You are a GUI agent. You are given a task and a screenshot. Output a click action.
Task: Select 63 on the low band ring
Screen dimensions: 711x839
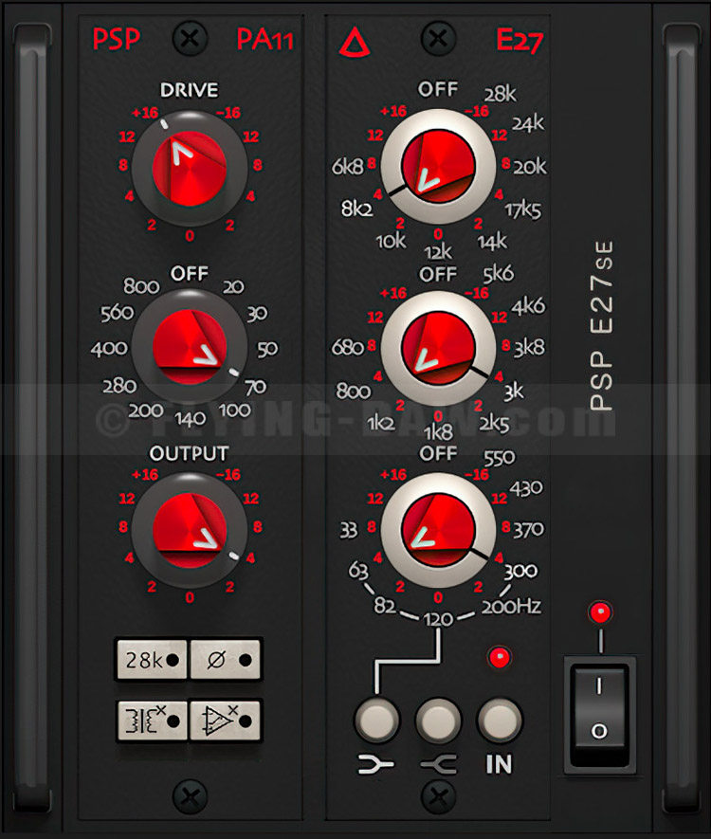(x=358, y=570)
